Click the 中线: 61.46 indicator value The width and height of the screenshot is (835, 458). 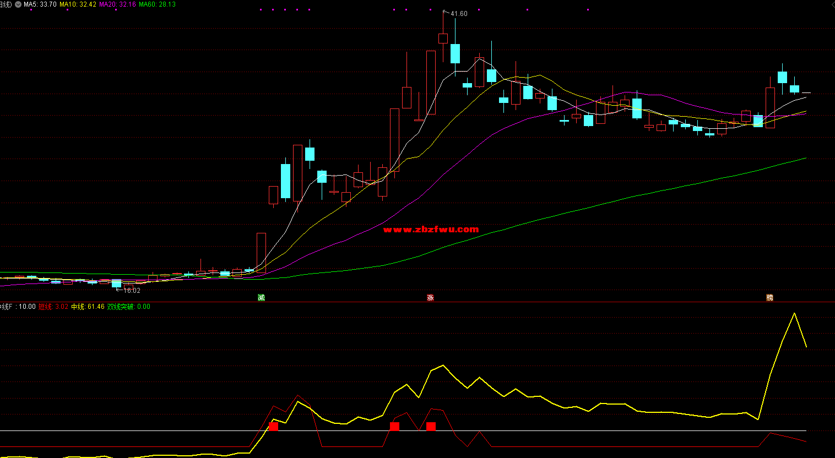point(88,307)
